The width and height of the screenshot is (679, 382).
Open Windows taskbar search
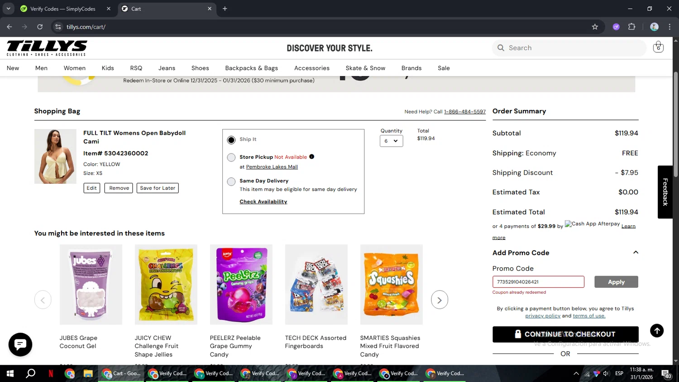(30, 373)
